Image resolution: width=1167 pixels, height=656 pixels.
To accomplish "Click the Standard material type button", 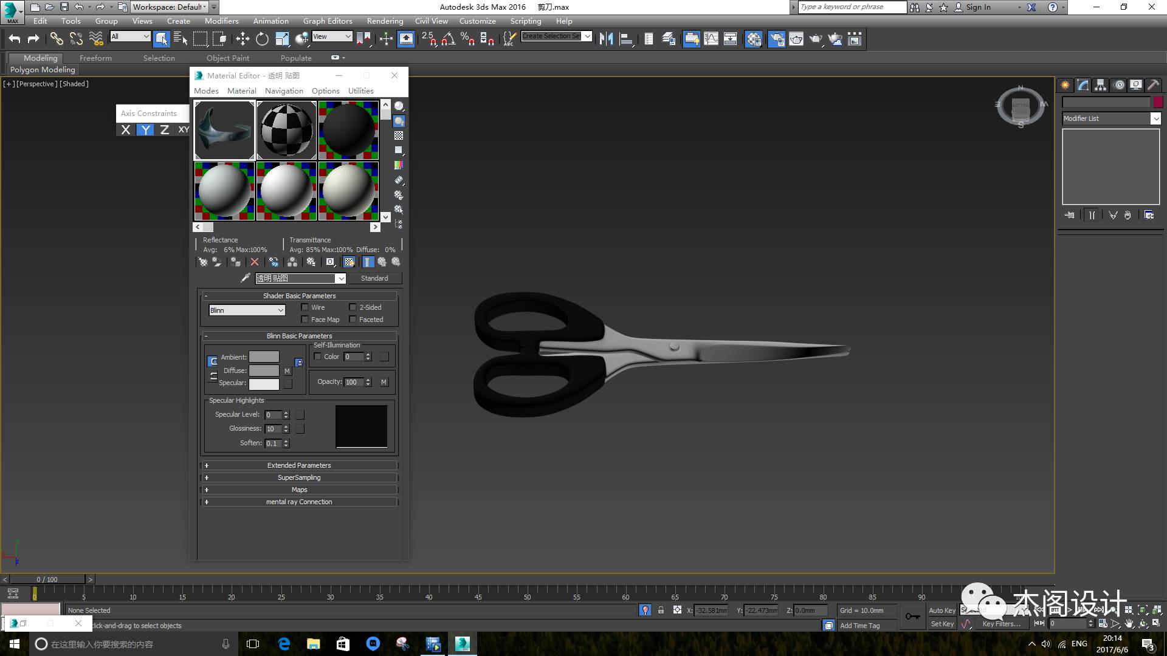I will coord(374,278).
